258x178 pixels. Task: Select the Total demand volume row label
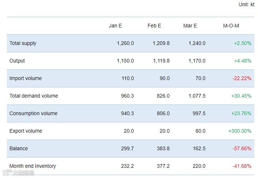click(x=34, y=96)
